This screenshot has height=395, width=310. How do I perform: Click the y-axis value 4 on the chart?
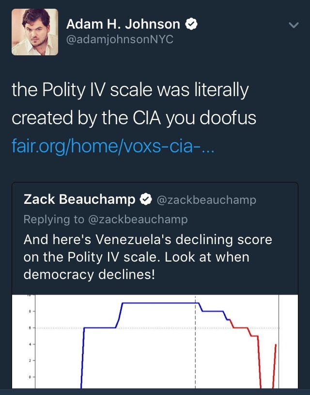(x=30, y=344)
